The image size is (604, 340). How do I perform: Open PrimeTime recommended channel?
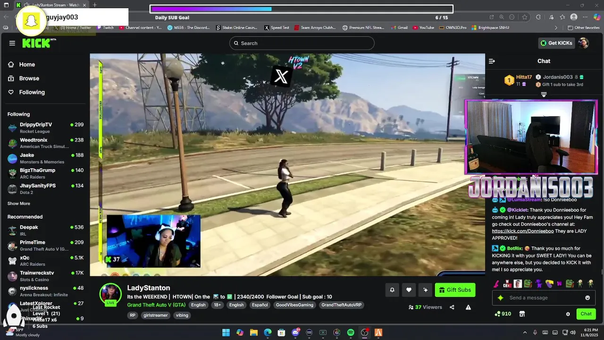tap(45, 246)
